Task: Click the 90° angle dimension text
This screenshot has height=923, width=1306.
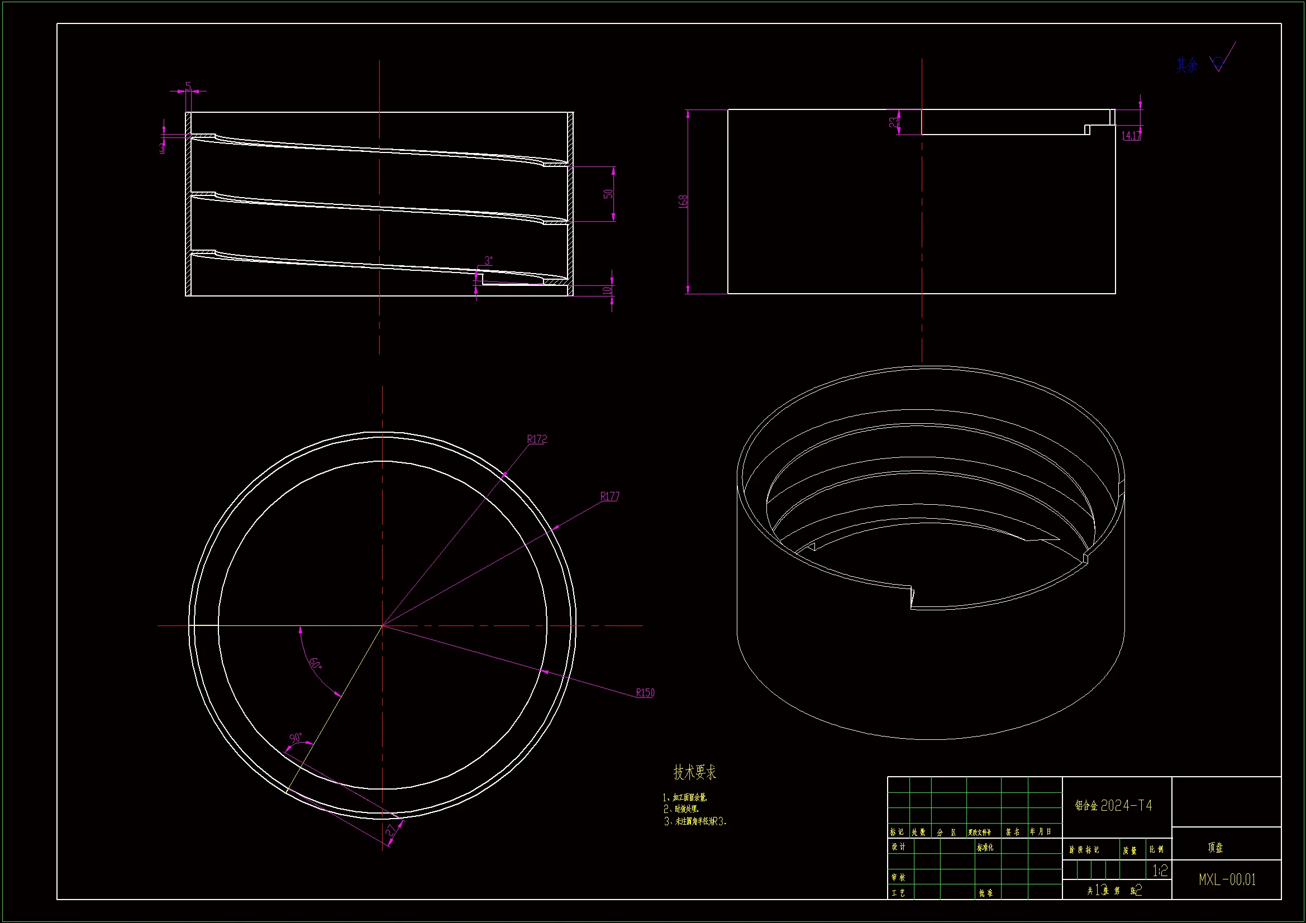Action: (x=296, y=738)
